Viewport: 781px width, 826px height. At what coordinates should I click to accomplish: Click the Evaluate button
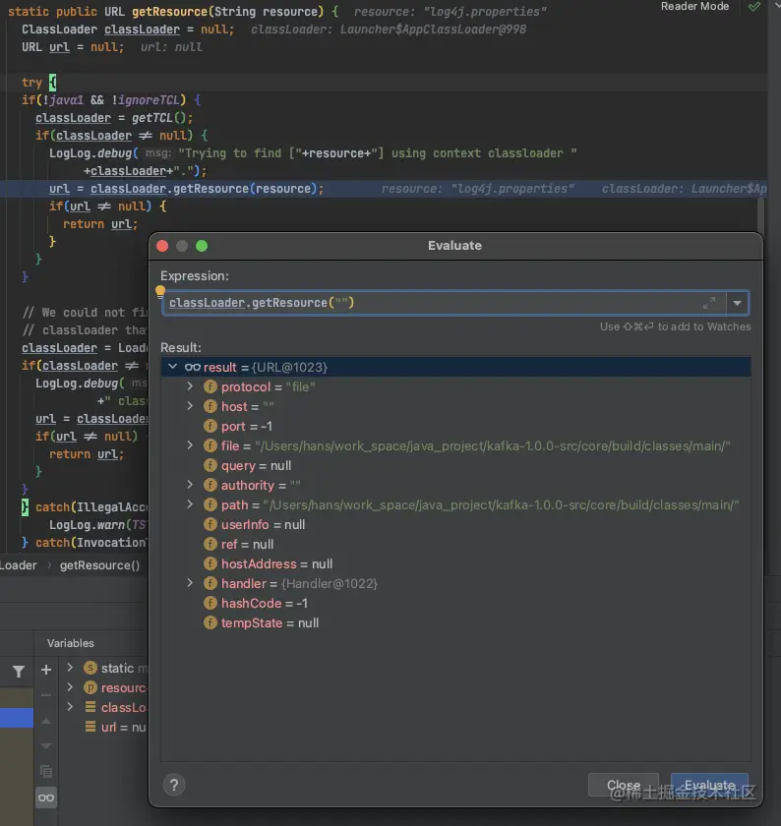(709, 785)
